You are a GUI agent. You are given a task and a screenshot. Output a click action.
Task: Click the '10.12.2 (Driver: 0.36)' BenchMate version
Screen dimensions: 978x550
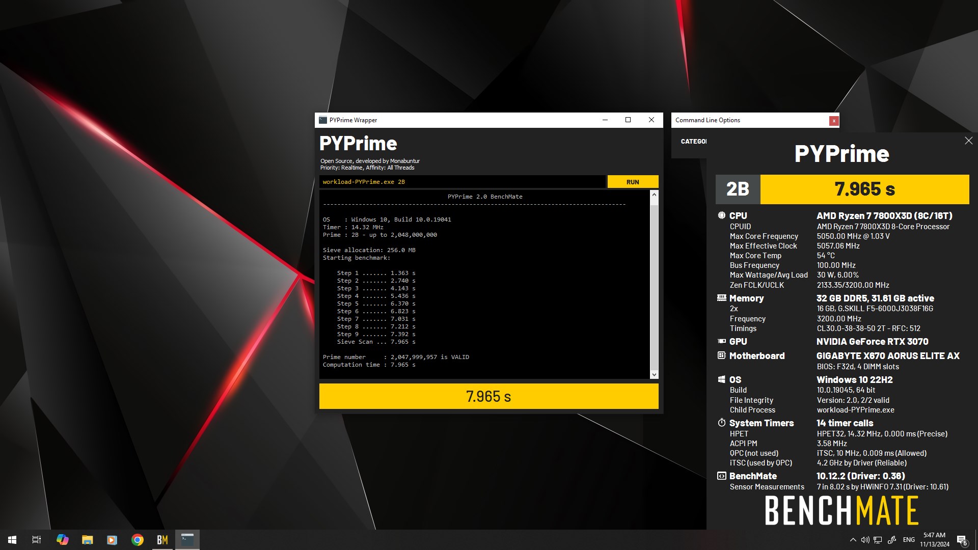860,476
